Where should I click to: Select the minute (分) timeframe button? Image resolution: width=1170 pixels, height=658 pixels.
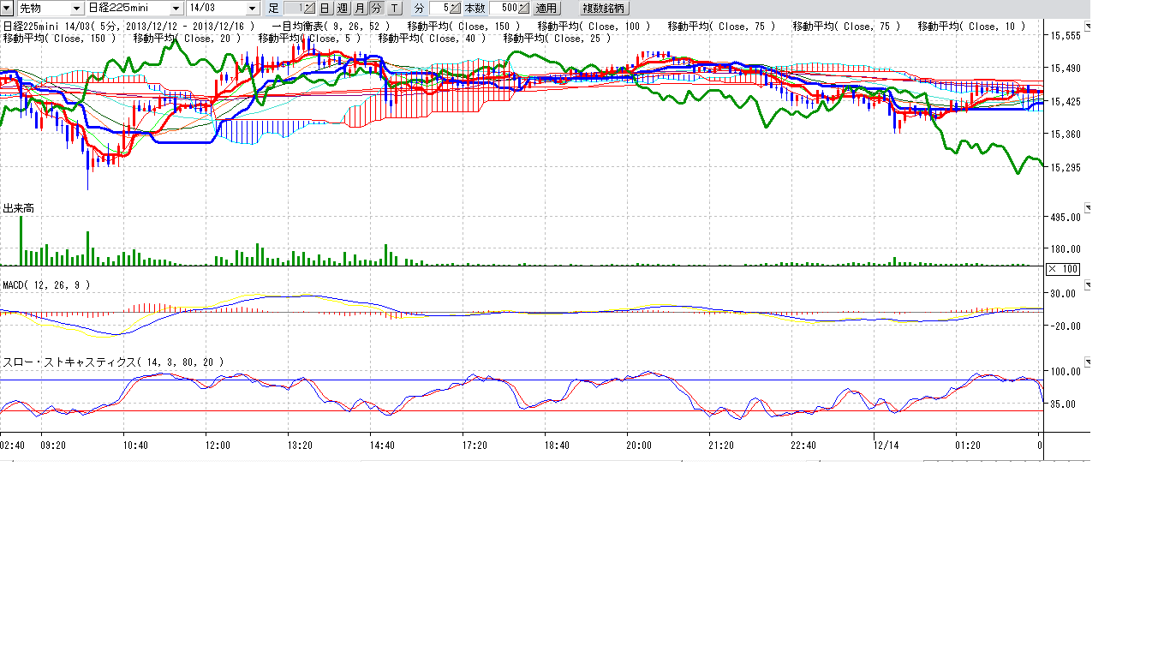coord(376,9)
